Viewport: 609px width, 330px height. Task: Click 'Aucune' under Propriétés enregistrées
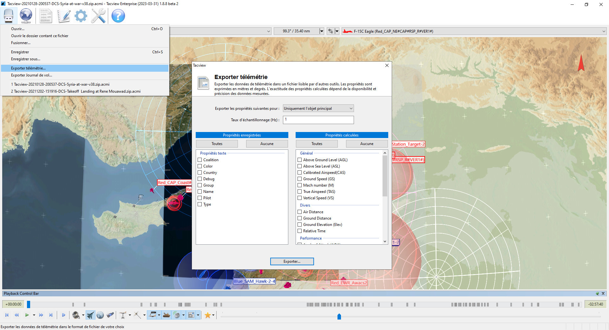[x=267, y=144]
